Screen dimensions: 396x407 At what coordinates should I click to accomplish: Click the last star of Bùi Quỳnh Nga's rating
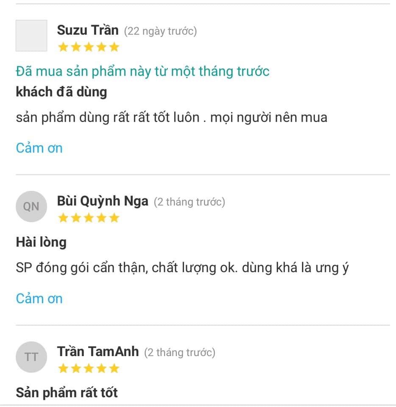tap(114, 217)
